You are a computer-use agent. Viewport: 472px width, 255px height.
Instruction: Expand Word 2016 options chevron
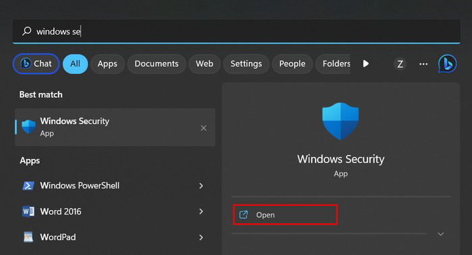tap(201, 211)
